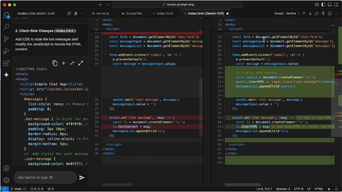Open the Explorer view in activity bar
This screenshot has height=192, width=342.
tap(6, 15)
